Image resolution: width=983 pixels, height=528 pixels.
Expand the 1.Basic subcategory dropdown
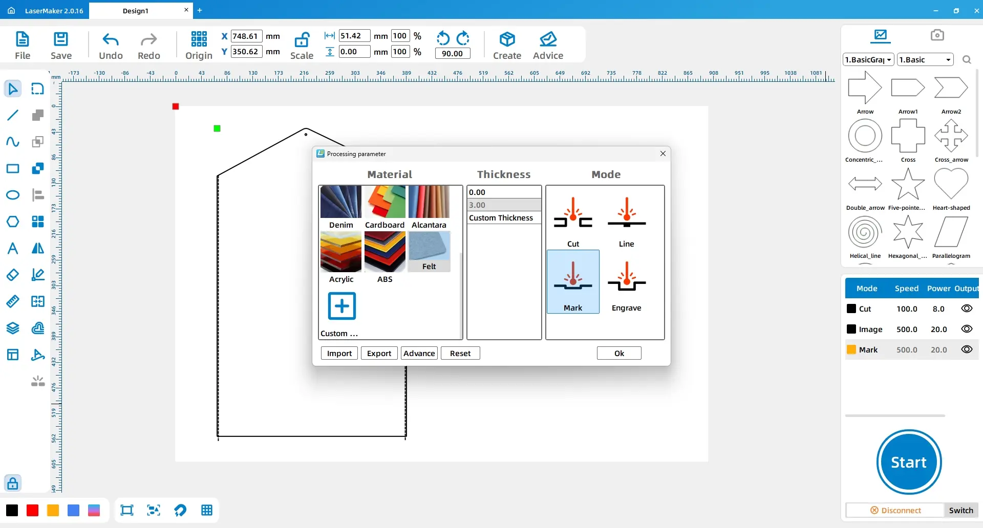[925, 60]
